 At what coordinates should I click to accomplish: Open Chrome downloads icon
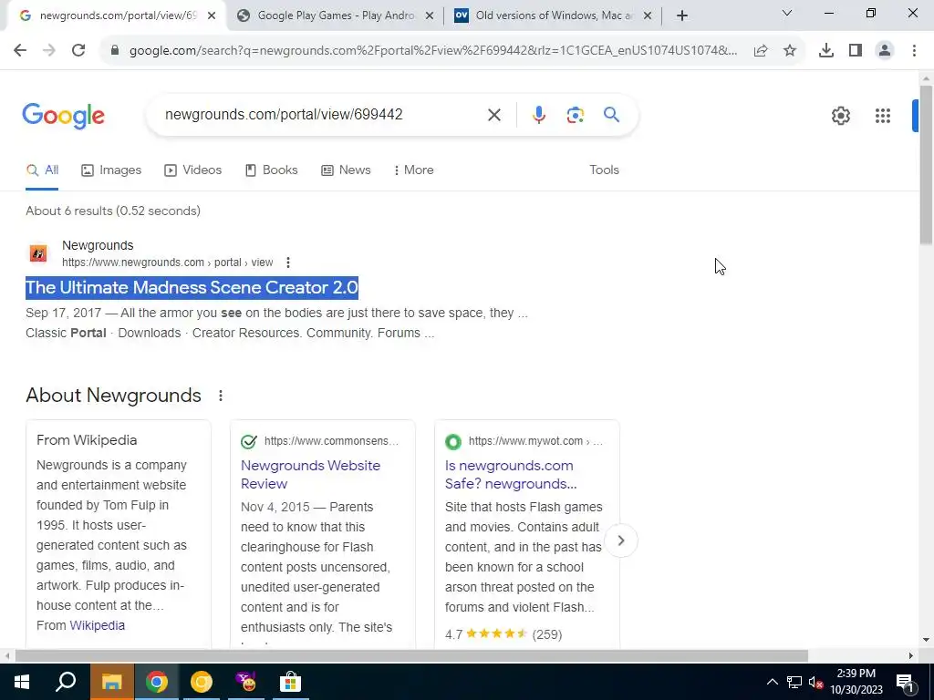(826, 51)
